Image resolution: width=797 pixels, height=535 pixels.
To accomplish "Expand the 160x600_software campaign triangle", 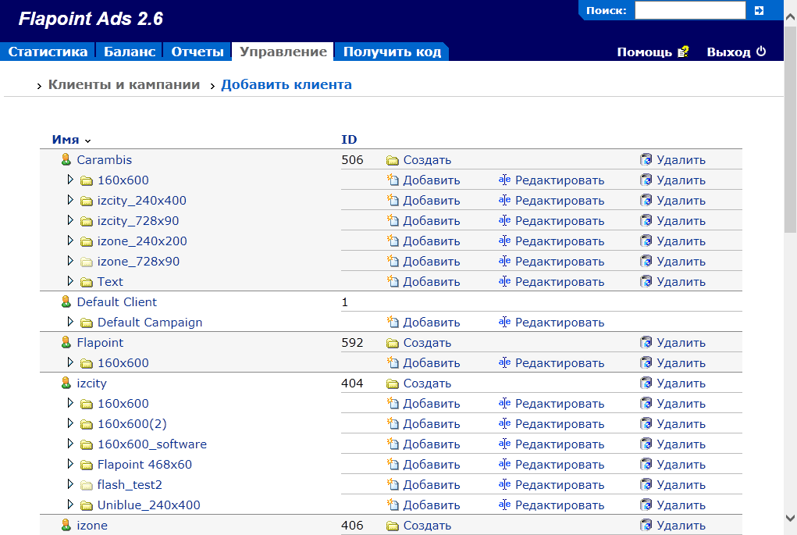I will [70, 444].
